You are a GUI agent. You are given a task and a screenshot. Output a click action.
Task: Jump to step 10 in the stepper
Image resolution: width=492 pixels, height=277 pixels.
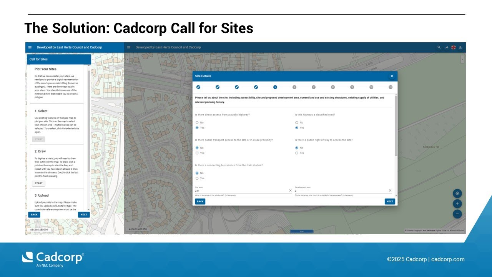tap(371, 87)
